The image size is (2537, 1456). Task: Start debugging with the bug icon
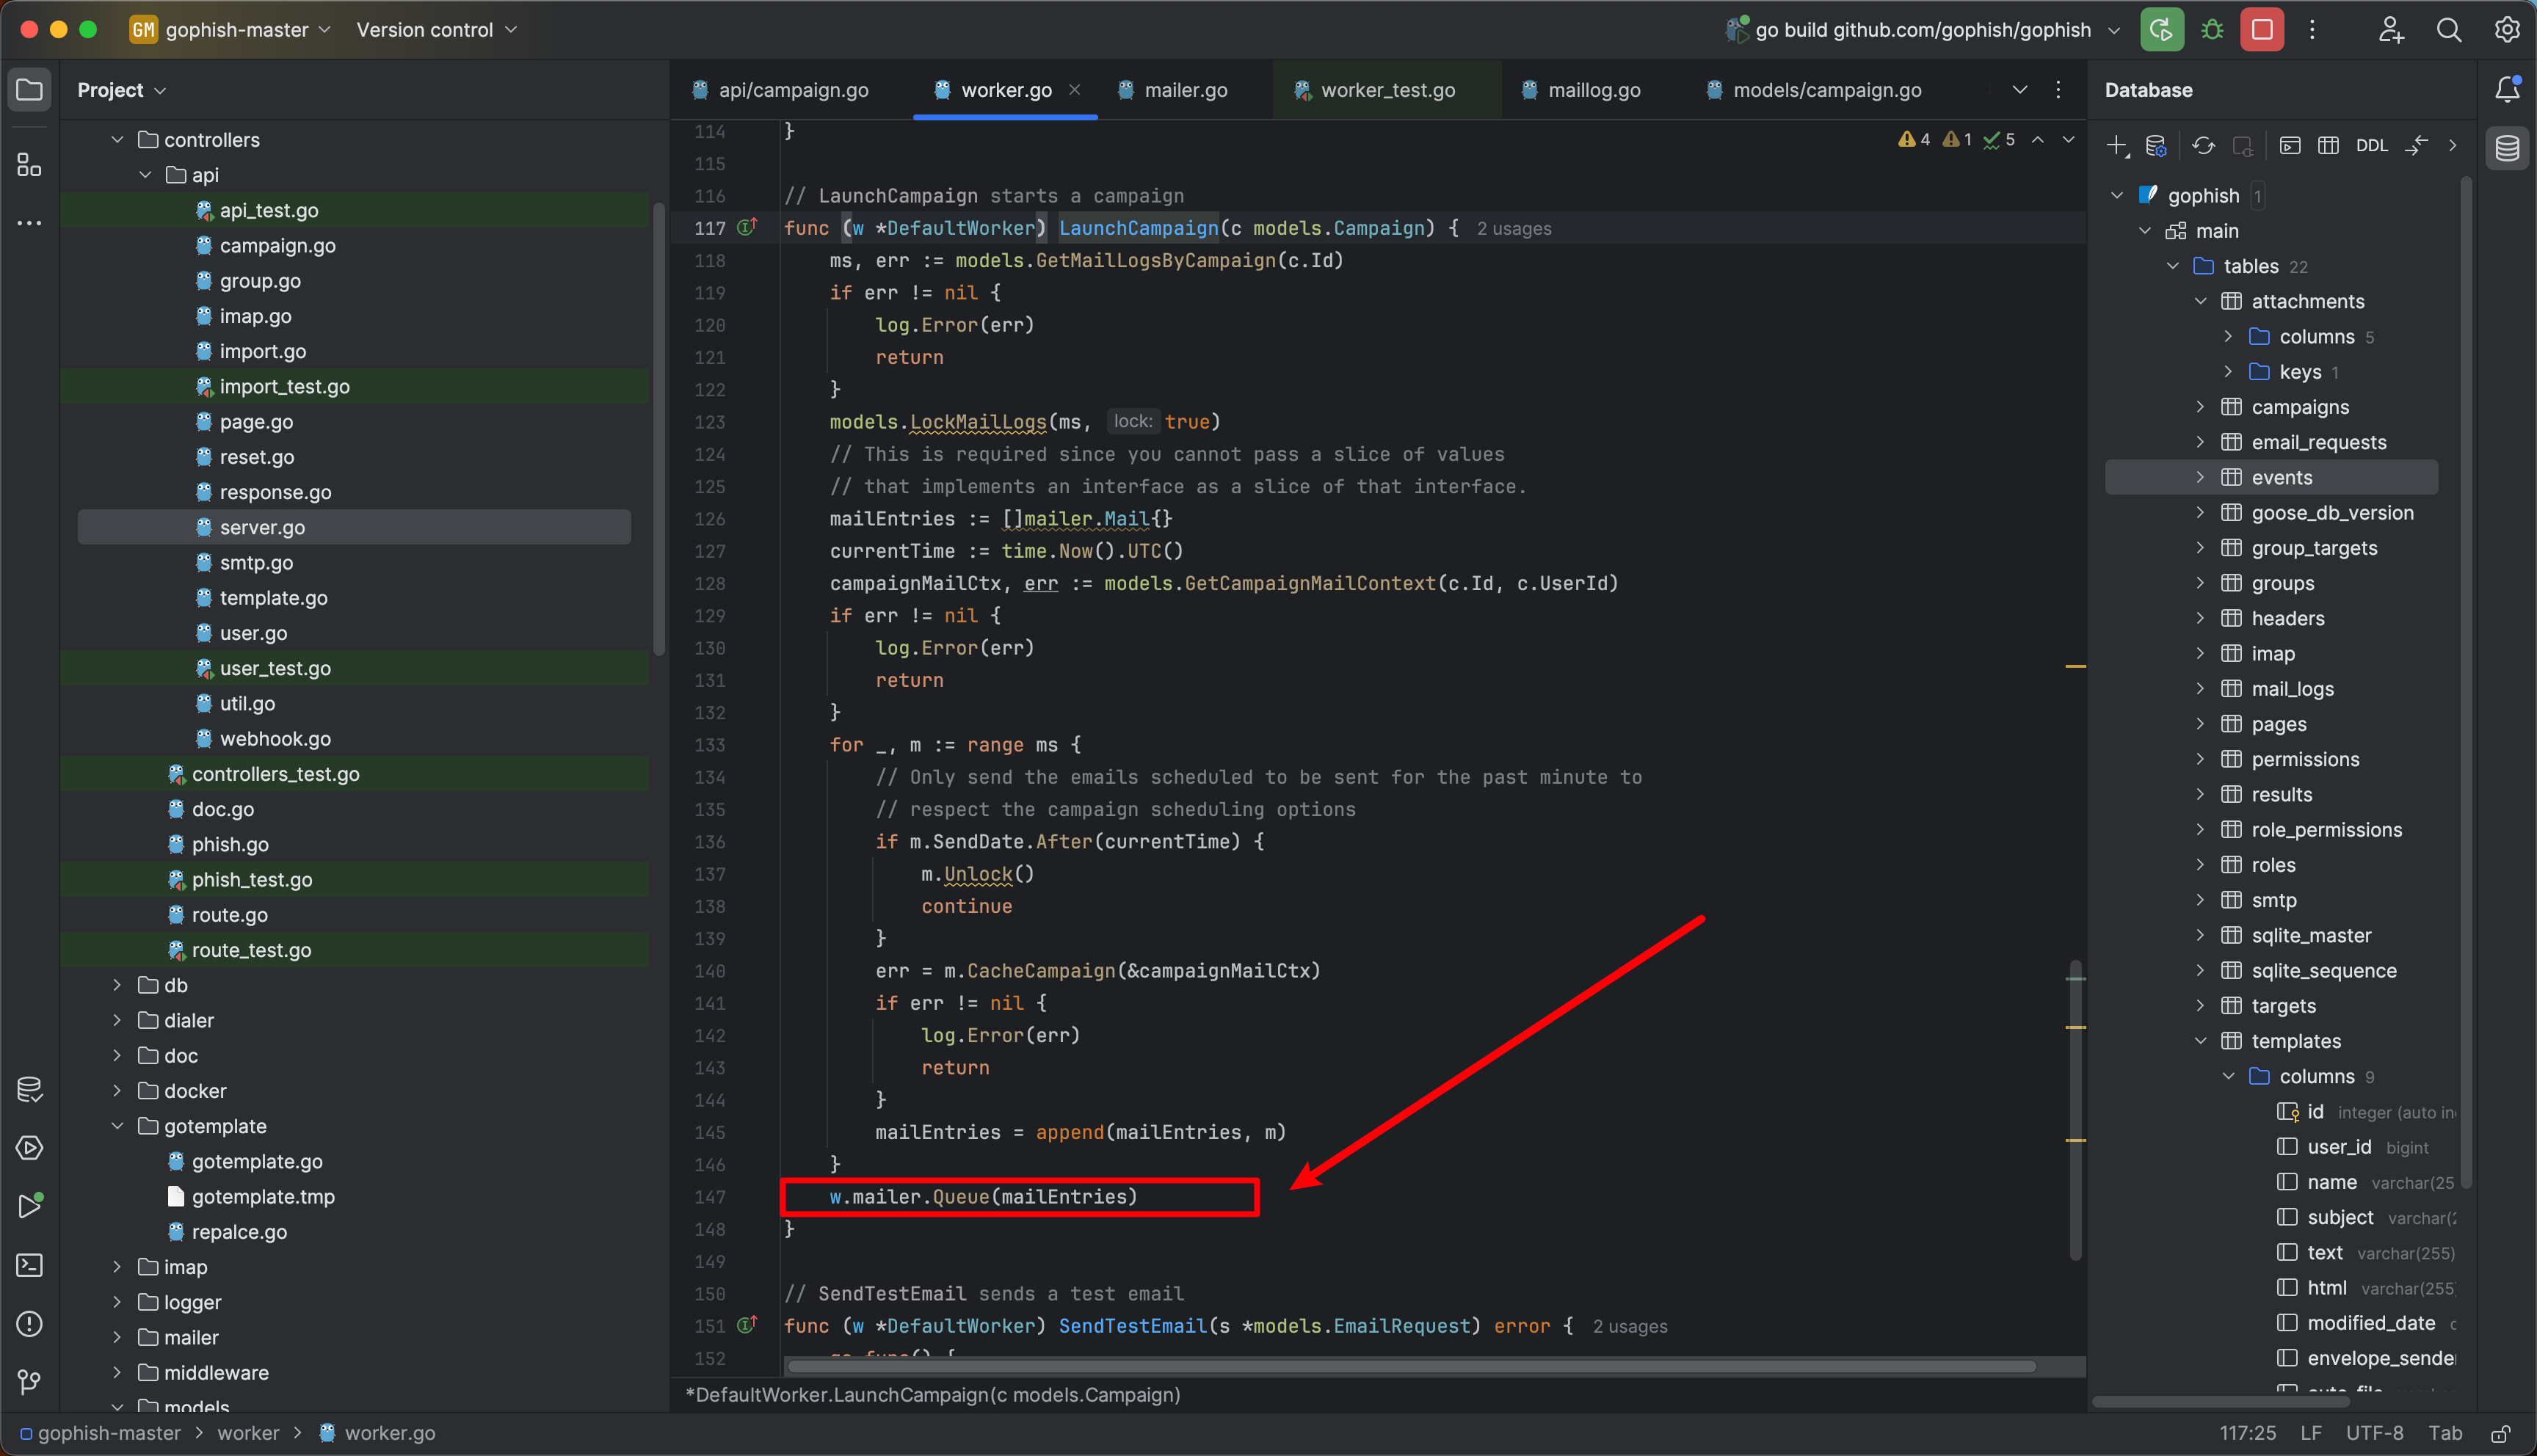(x=2212, y=29)
